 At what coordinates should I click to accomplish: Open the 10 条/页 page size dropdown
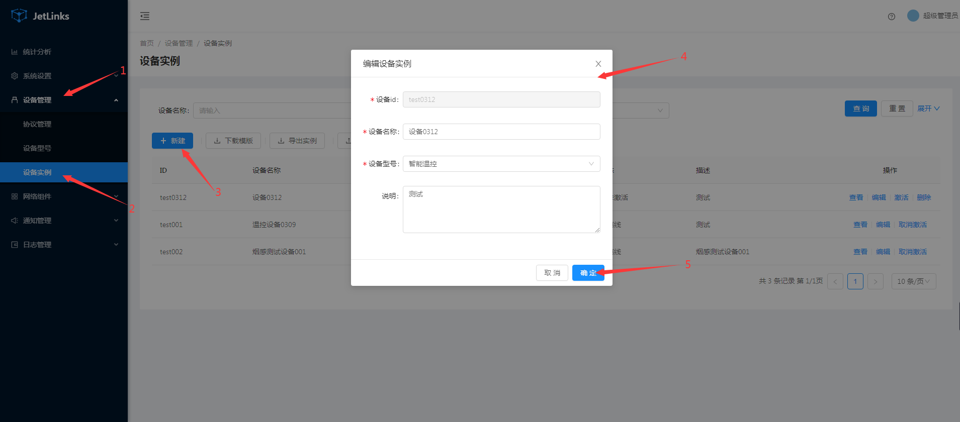point(913,281)
